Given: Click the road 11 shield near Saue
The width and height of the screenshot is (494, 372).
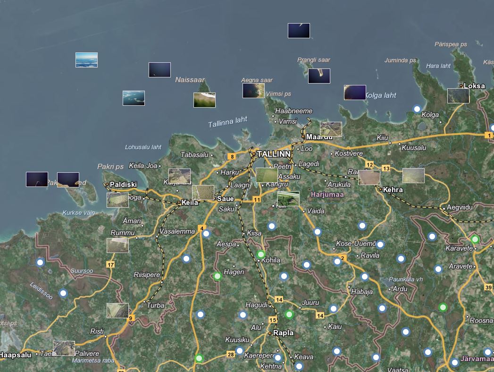Looking at the screenshot, I should pos(257,200).
